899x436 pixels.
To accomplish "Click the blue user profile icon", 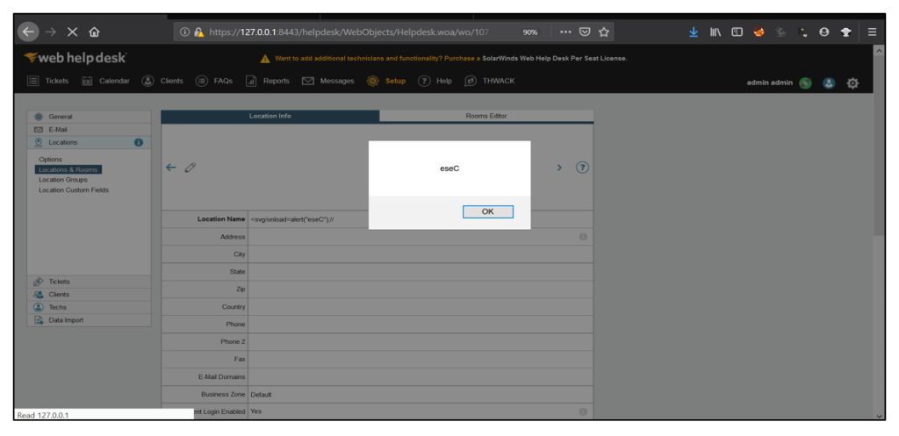I will 828,83.
